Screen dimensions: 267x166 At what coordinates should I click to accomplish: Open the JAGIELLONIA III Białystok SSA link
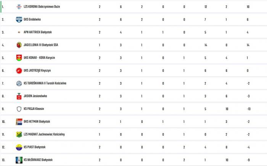point(41,45)
